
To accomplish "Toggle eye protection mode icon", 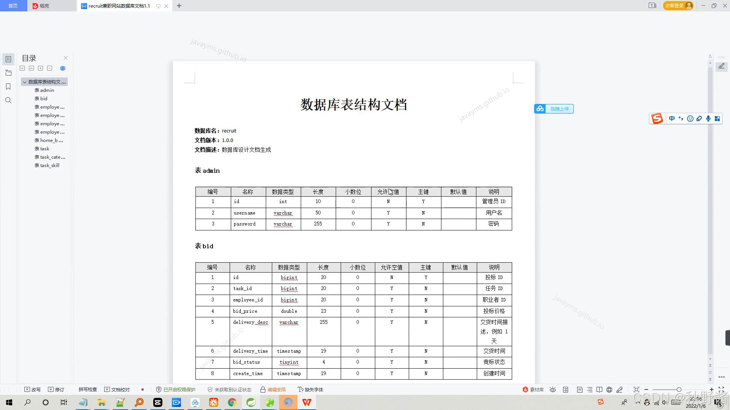I will (x=553, y=389).
